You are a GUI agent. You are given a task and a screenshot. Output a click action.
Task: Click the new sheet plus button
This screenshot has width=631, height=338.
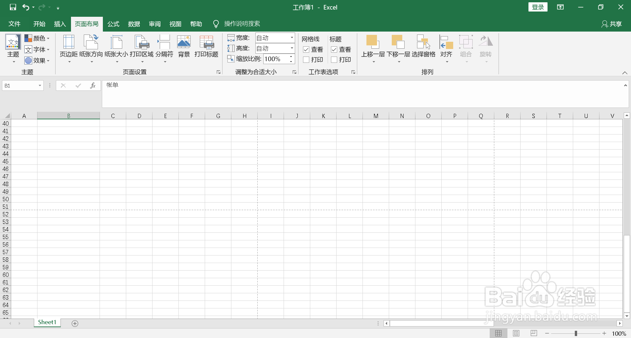[x=75, y=323]
